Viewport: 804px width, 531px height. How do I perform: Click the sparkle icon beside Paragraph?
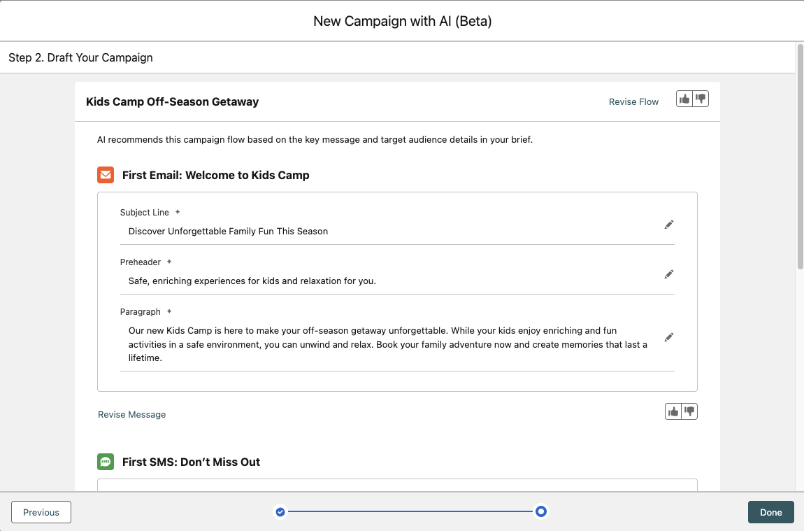(169, 311)
